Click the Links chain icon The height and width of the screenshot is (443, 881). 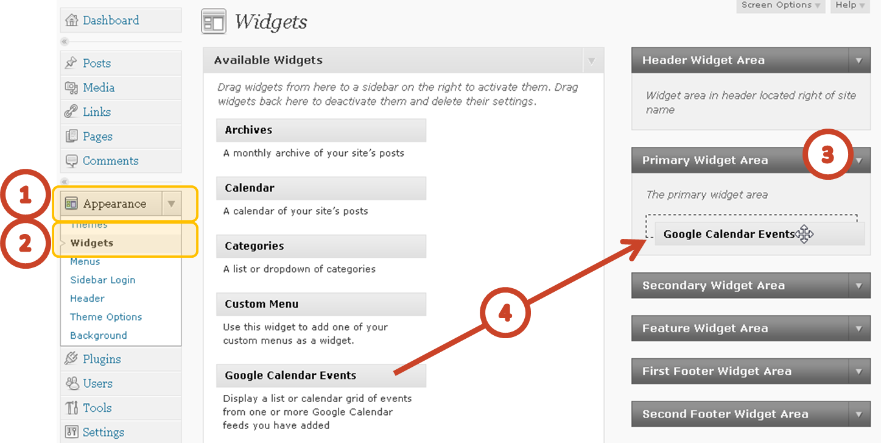pos(72,112)
